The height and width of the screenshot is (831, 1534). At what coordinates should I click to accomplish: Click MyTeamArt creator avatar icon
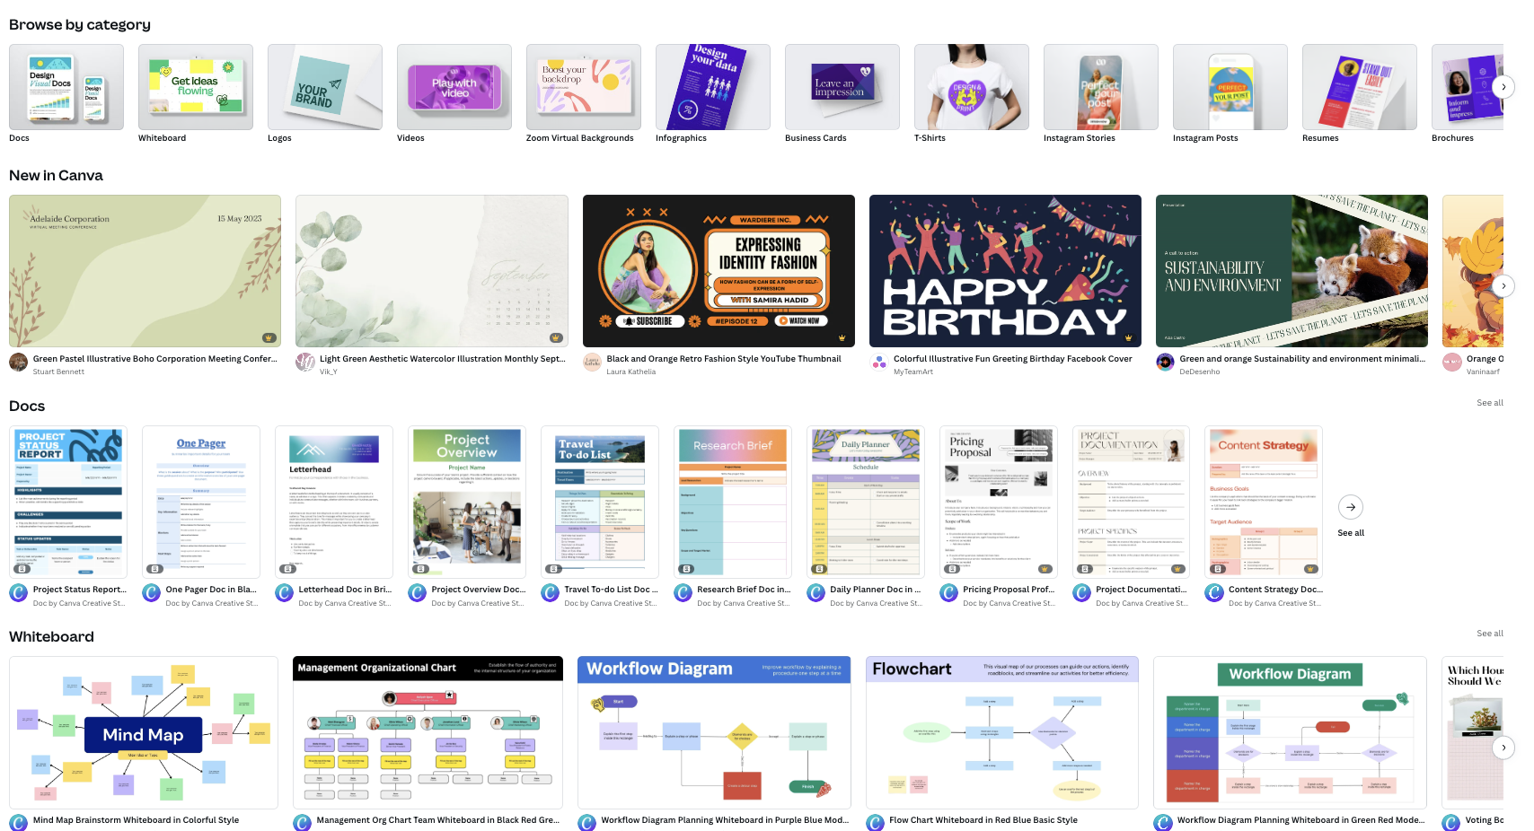click(x=879, y=363)
